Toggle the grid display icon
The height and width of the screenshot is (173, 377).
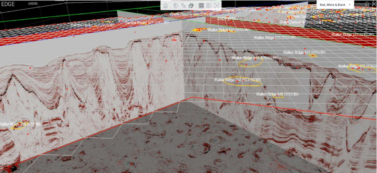click(201, 6)
